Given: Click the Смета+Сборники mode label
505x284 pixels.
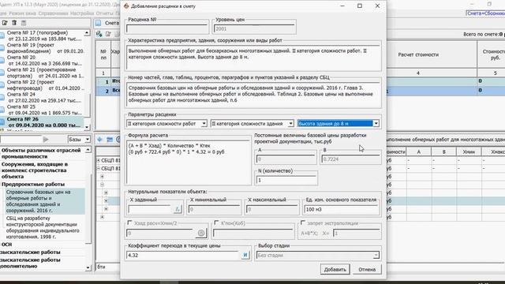Looking at the screenshot, I should [x=486, y=13].
